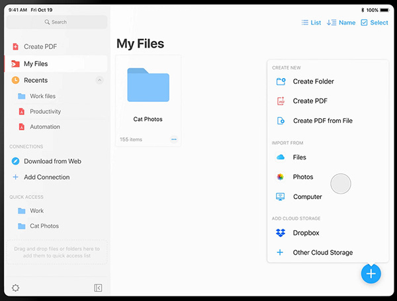This screenshot has width=397, height=301.
Task: Click the Computer import icon
Action: click(281, 196)
